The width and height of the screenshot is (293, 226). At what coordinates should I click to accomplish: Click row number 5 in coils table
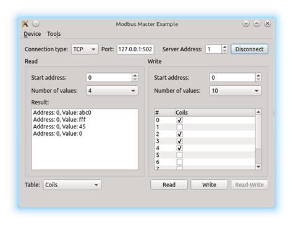158,155
